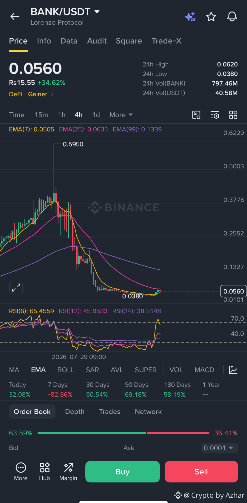This screenshot has height=503, width=247.
Task: Enable the MA indicator
Action: click(x=14, y=370)
